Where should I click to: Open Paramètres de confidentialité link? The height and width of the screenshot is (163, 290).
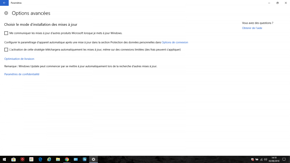(22, 74)
